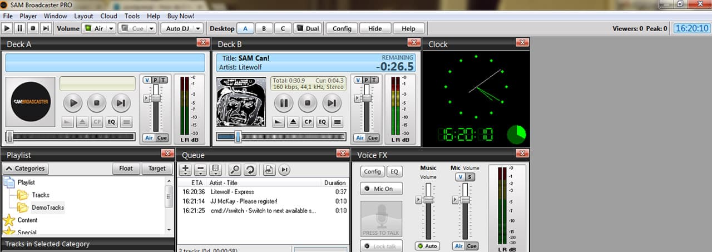Pause Deck B playback
The height and width of the screenshot is (252, 712).
(x=284, y=103)
